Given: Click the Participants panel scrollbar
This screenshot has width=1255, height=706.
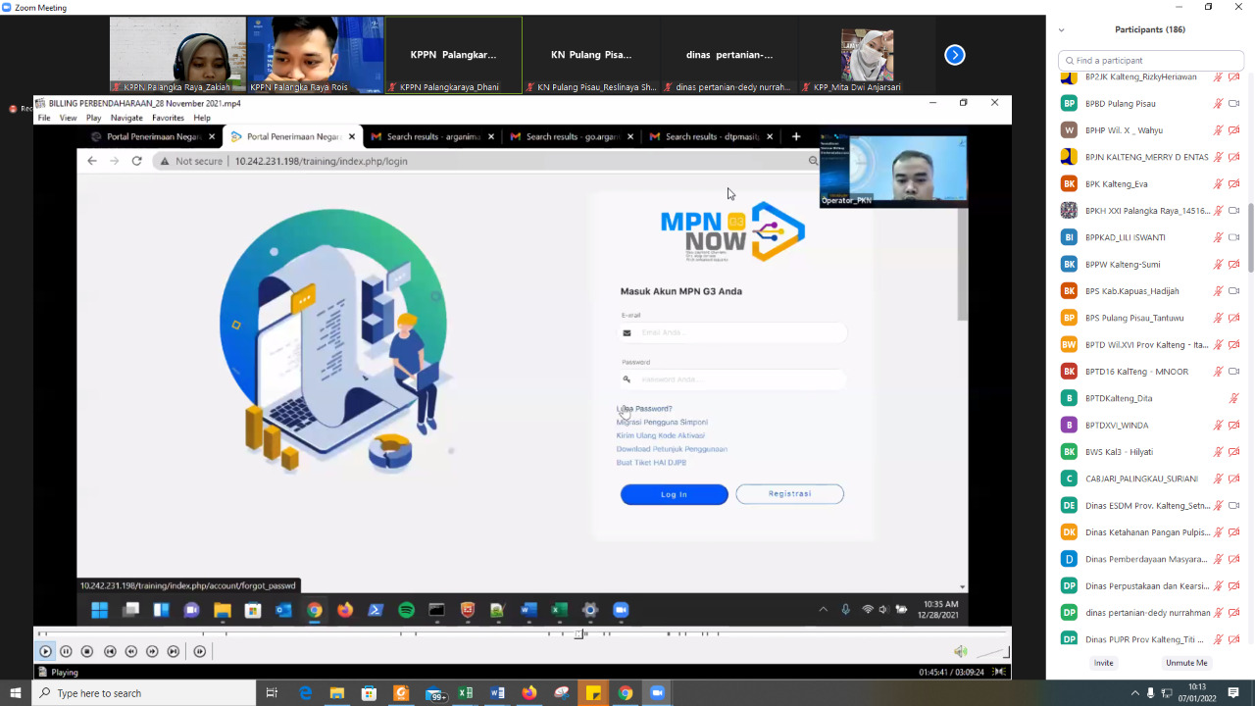Looking at the screenshot, I should [x=1249, y=235].
